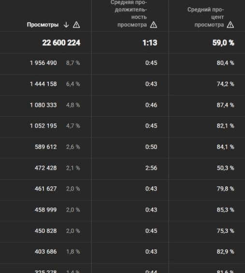
Task: Select the row with 589 612 views
Action: pos(123,147)
